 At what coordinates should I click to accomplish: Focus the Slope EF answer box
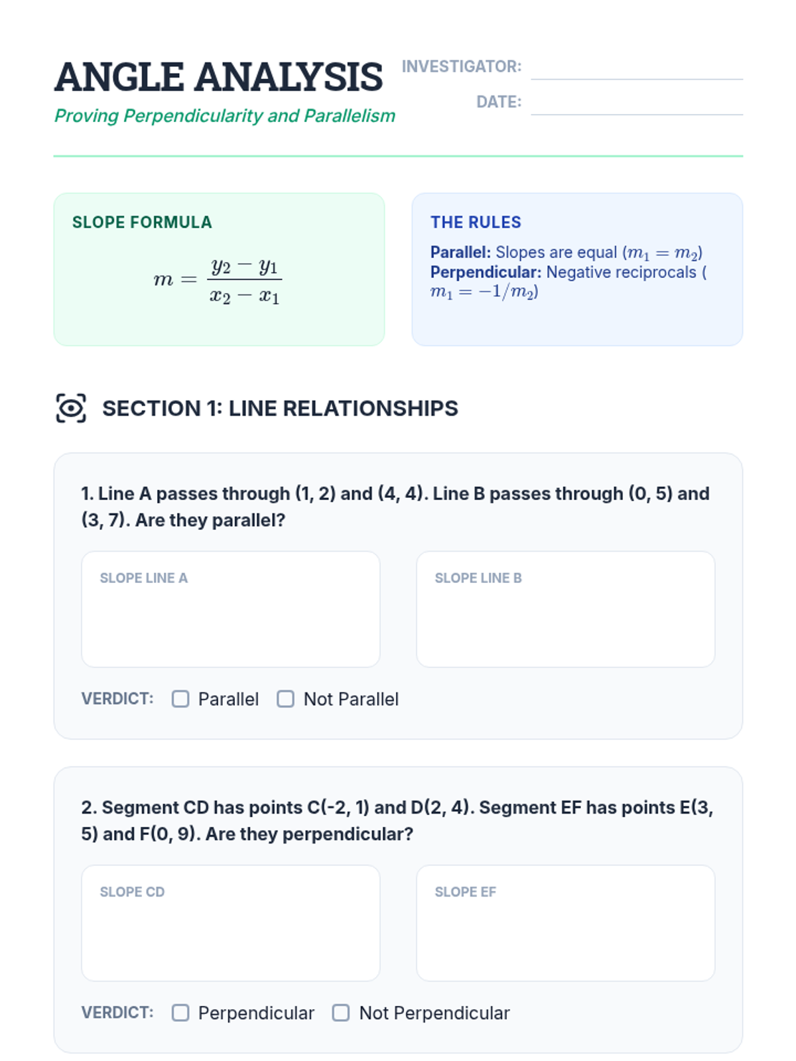point(565,930)
